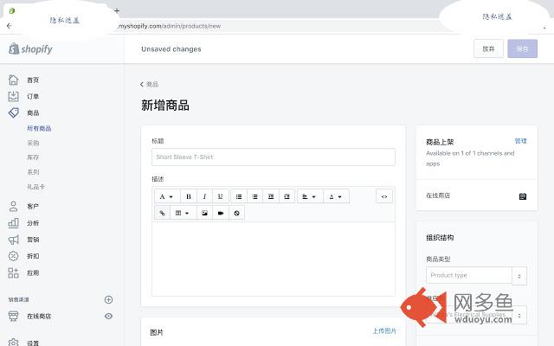Click the customers person icon
Screen dimensions: 554x346
[14, 206]
